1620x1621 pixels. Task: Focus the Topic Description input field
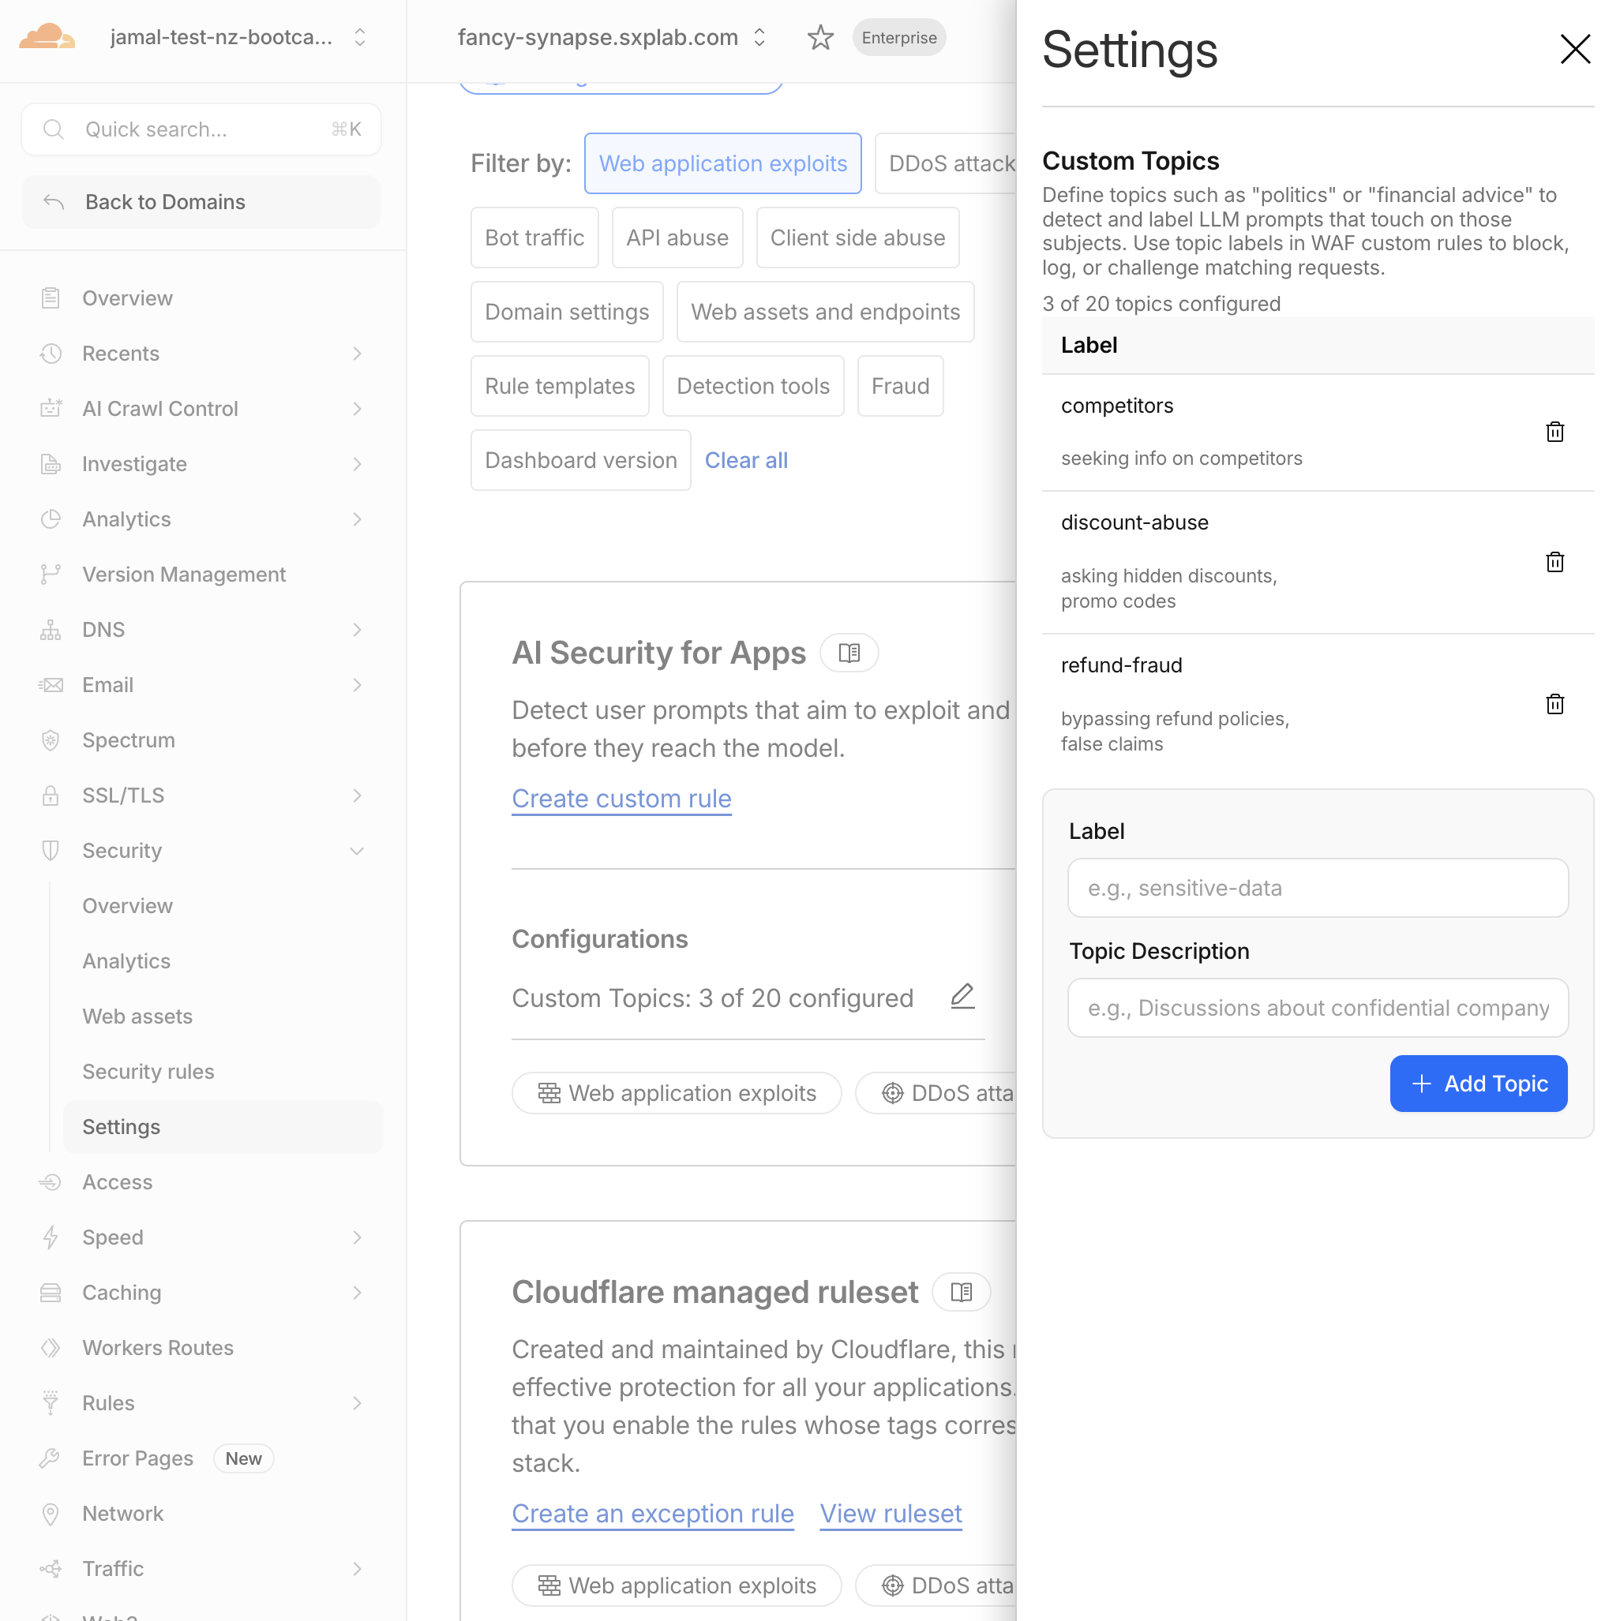click(1317, 1007)
